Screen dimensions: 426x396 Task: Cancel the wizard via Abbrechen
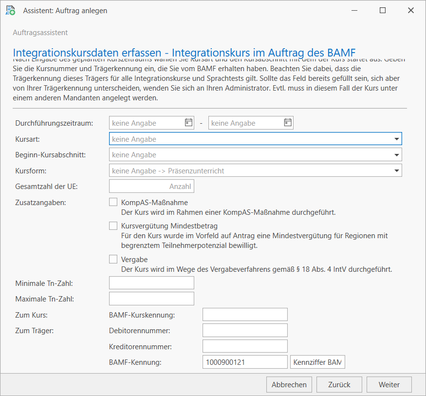pos(289,384)
